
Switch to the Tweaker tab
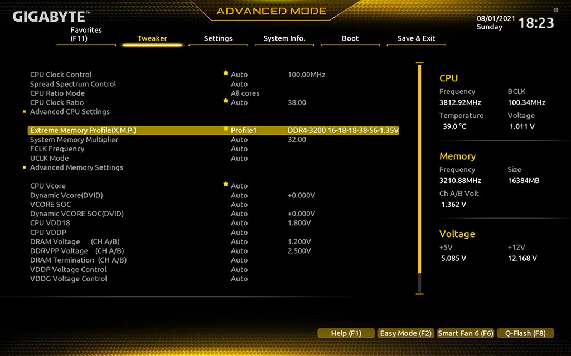pos(152,38)
